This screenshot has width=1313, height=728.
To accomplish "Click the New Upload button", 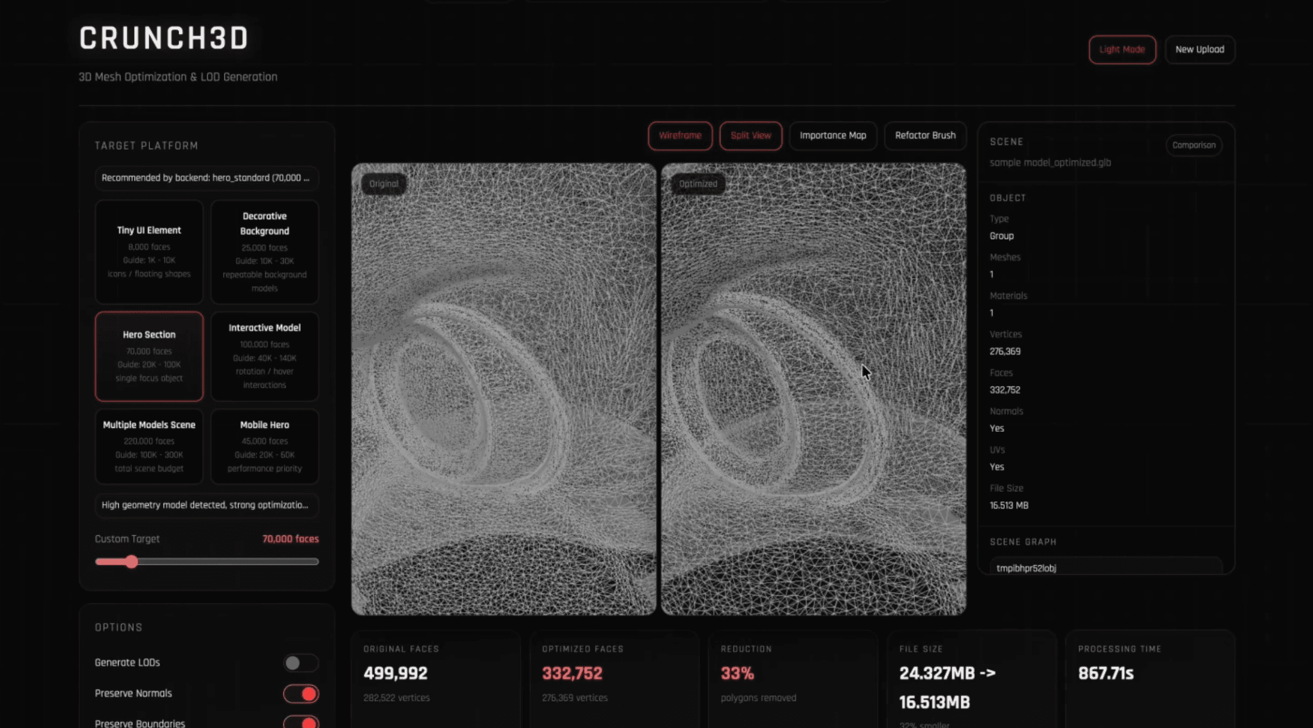I will coord(1199,50).
